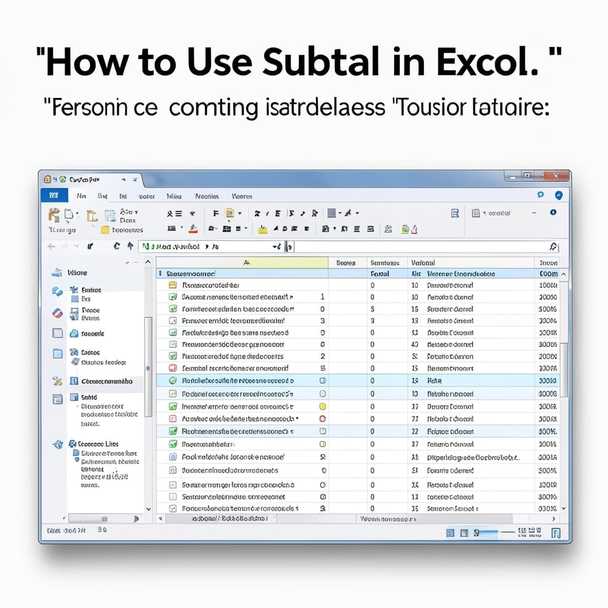This screenshot has height=608, width=608.
Task: Click the document search icon at ribbon right
Action: coord(455,213)
